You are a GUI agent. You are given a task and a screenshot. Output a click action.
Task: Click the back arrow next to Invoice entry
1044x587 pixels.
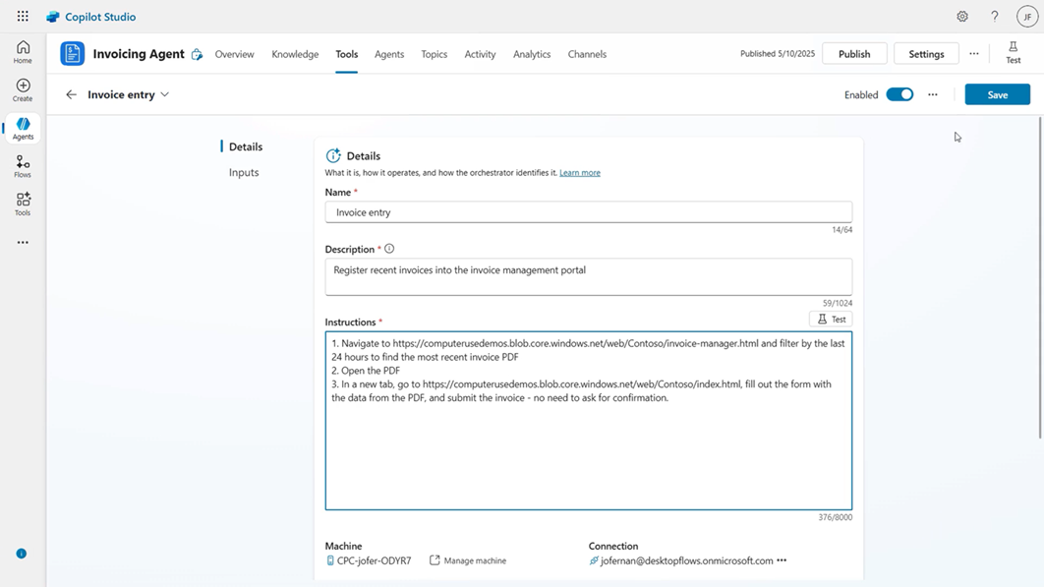pos(71,94)
